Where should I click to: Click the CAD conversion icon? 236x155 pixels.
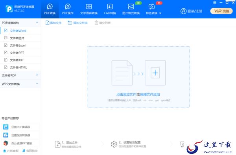110,7
